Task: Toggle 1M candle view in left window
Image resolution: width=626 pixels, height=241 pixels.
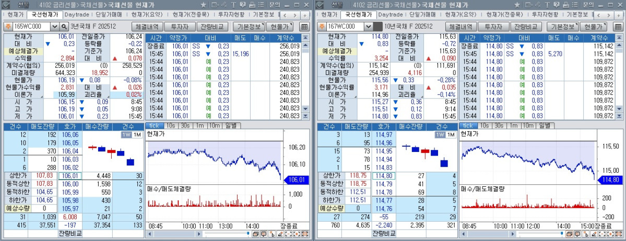Action: 137,135
